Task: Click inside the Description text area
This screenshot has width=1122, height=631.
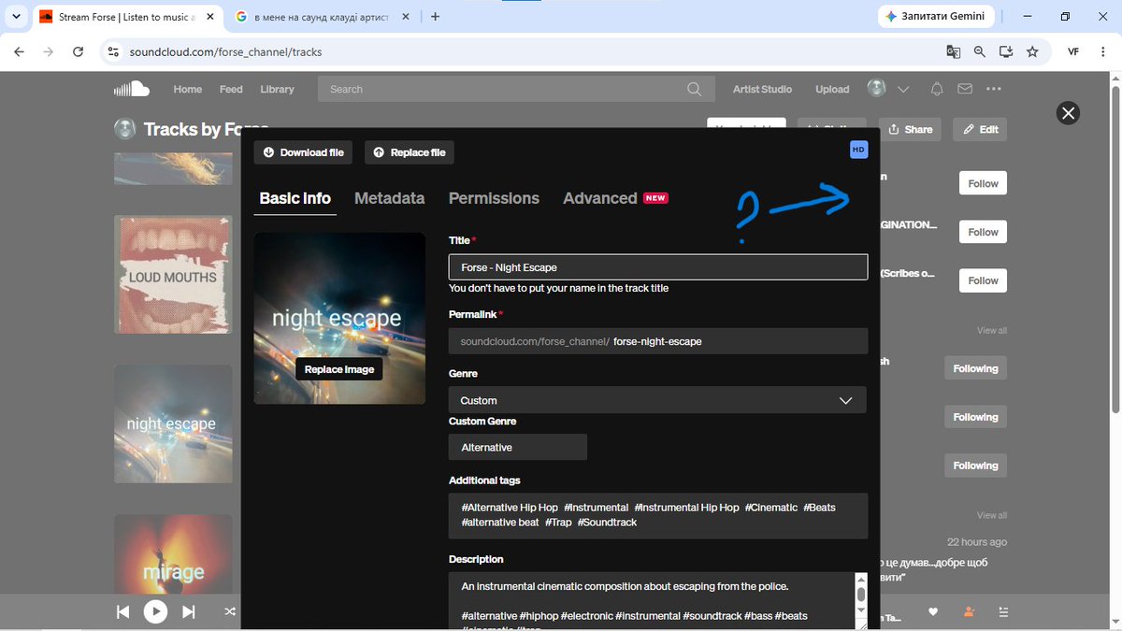Action: (652, 601)
